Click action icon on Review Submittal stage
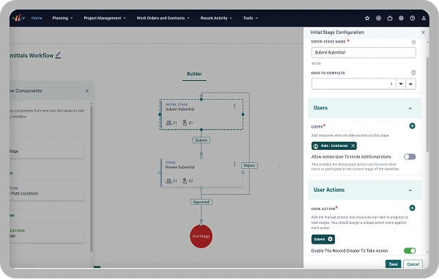 pos(185,181)
